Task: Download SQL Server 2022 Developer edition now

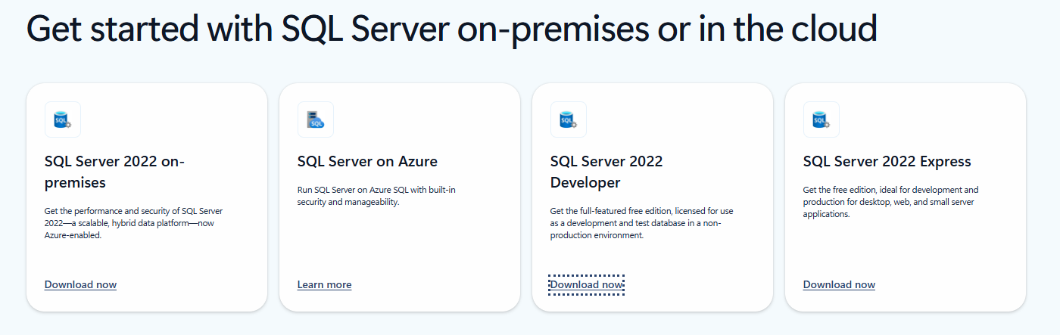Action: pos(586,284)
